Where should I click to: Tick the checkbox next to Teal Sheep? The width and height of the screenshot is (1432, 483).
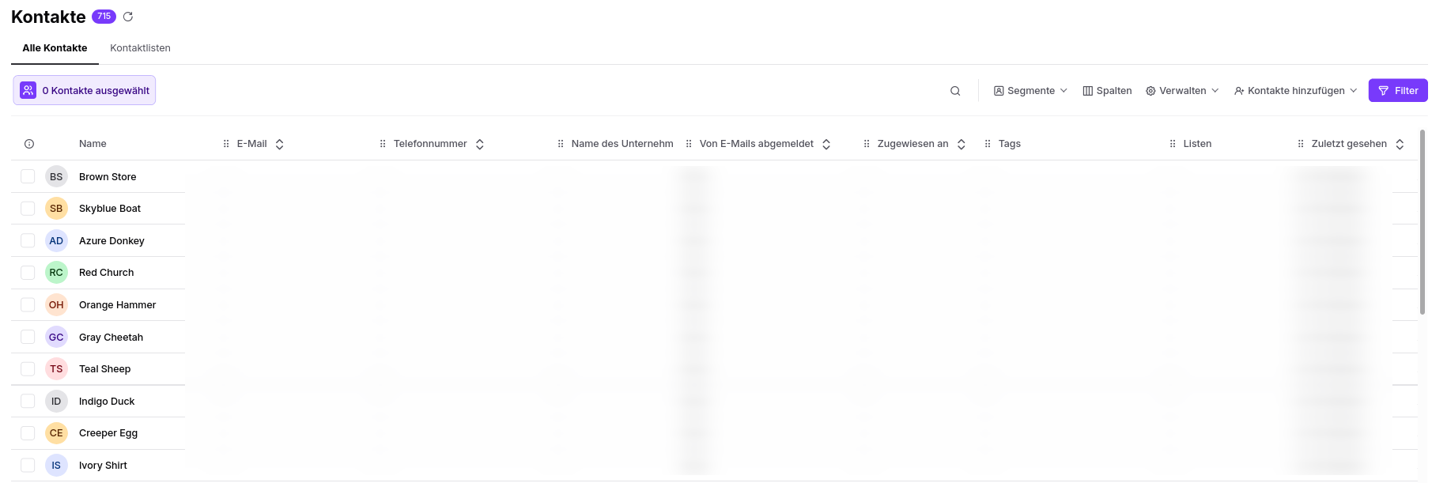coord(28,369)
